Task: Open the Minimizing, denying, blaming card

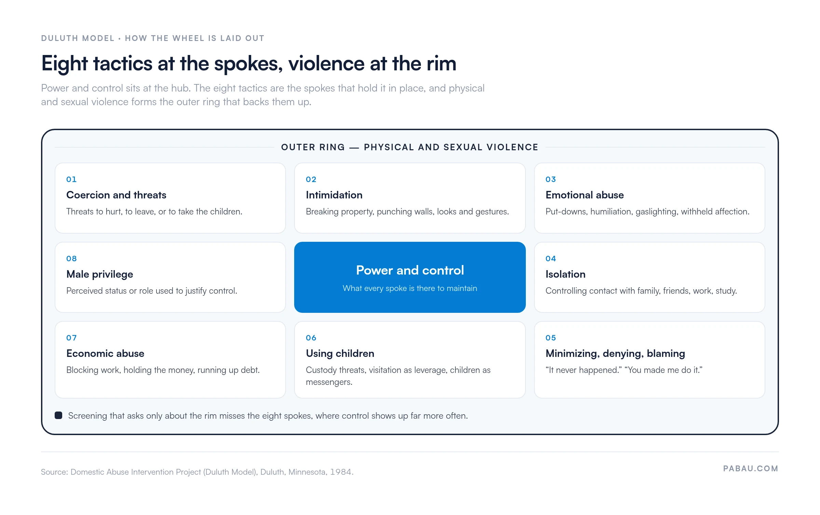Action: pos(650,360)
